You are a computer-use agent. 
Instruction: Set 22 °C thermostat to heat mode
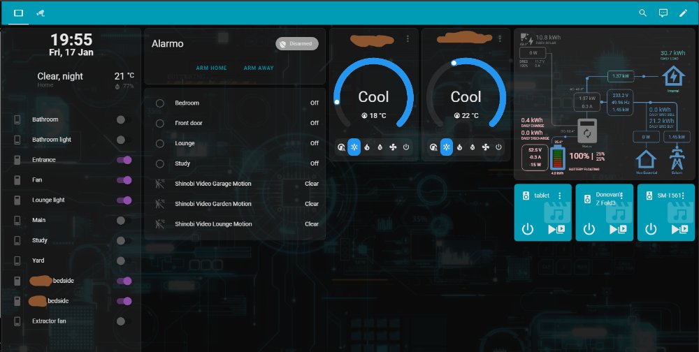(x=460, y=147)
